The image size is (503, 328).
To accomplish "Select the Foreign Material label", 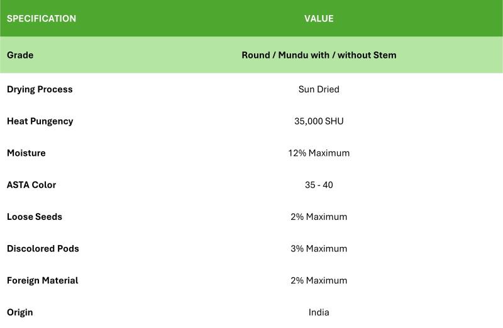I will coord(43,280).
